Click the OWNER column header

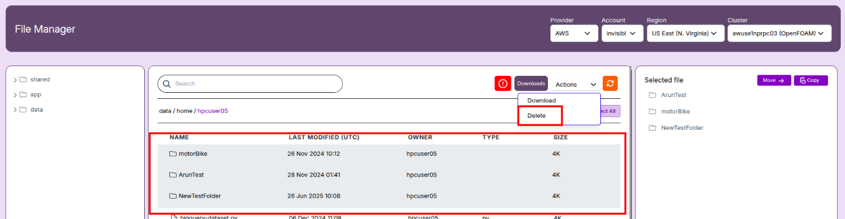pyautogui.click(x=420, y=138)
